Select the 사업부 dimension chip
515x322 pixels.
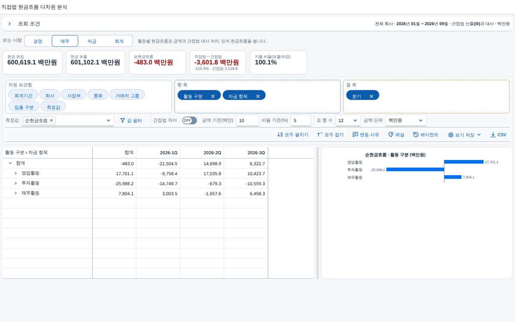pos(74,95)
